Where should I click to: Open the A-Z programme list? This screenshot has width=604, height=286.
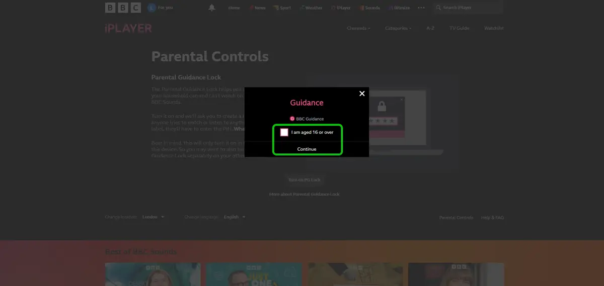tap(430, 28)
